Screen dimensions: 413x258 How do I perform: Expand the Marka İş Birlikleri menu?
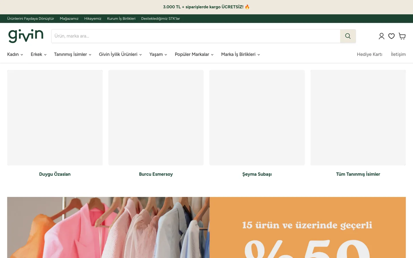pyautogui.click(x=241, y=54)
